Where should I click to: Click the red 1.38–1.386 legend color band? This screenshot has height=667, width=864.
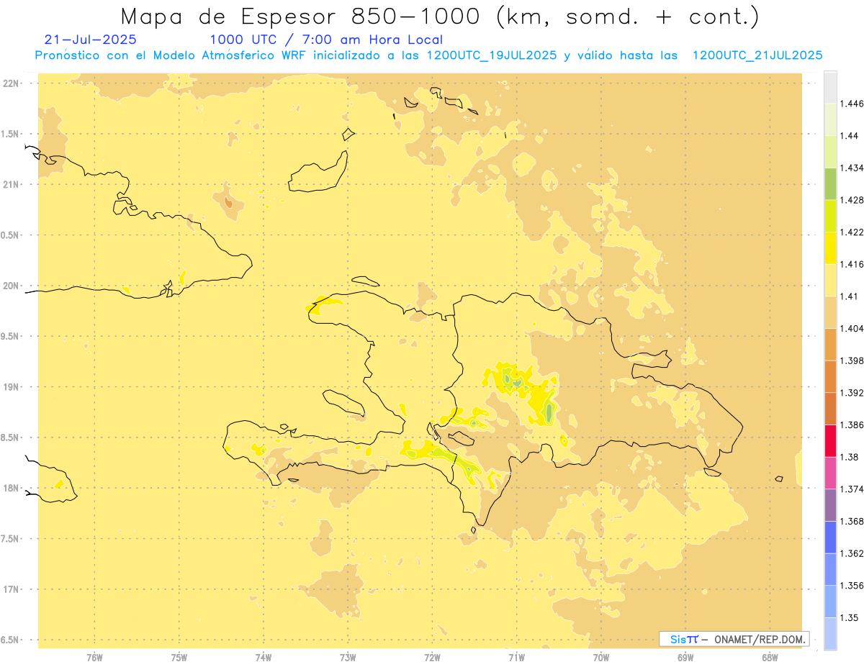tap(830, 441)
